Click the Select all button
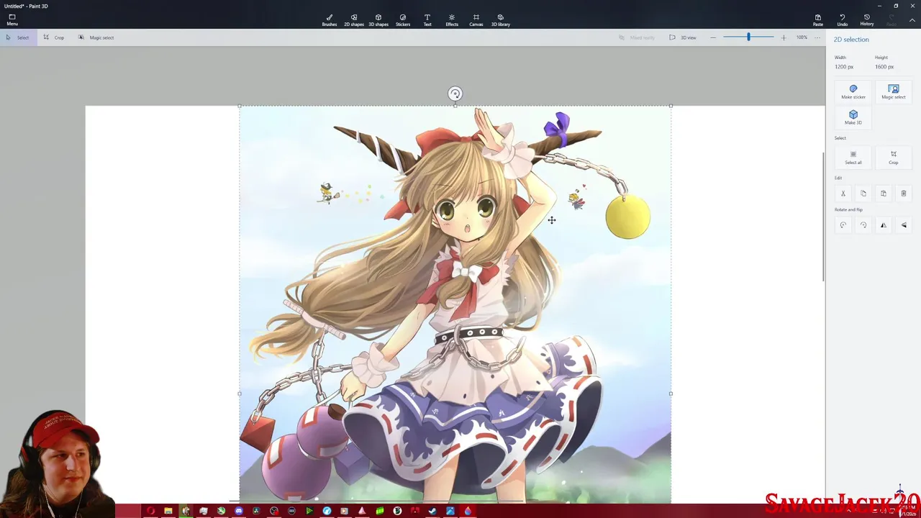This screenshot has width=921, height=518. point(853,158)
